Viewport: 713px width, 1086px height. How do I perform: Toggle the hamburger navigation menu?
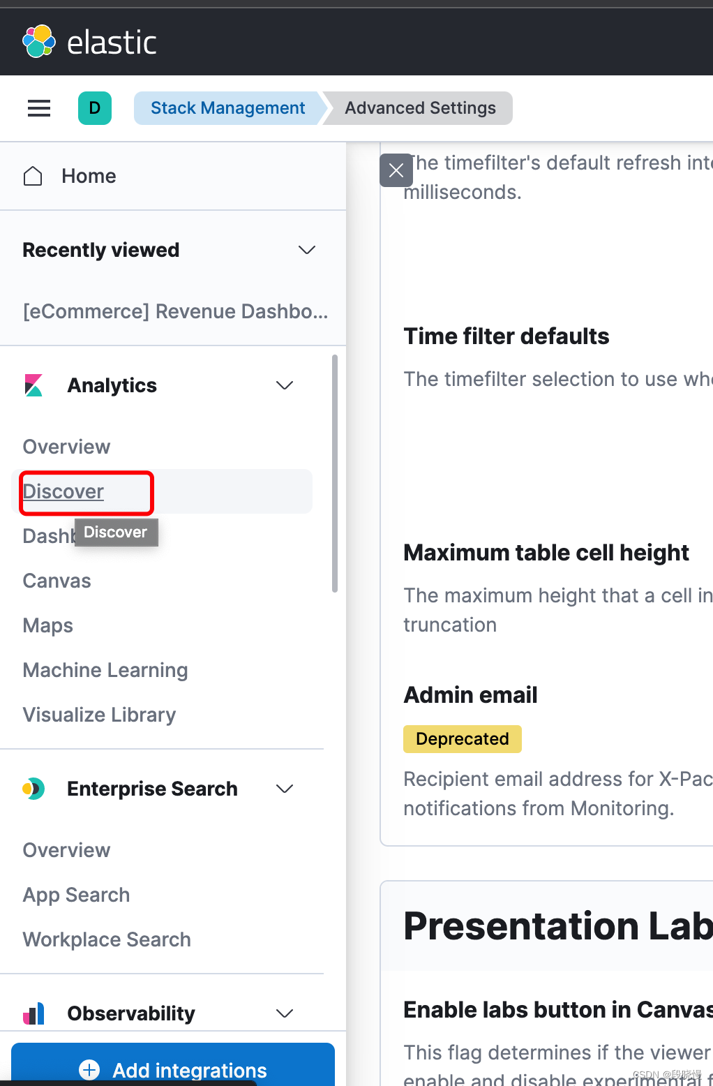39,108
